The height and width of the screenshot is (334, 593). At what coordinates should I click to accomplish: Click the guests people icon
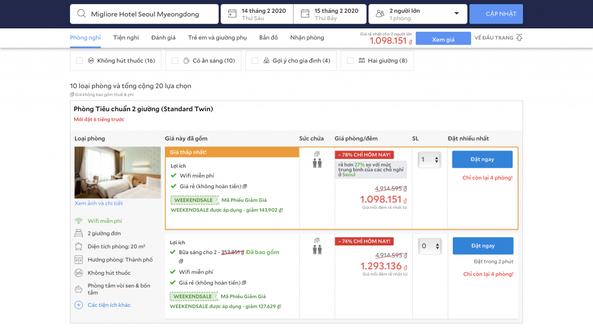pyautogui.click(x=380, y=14)
